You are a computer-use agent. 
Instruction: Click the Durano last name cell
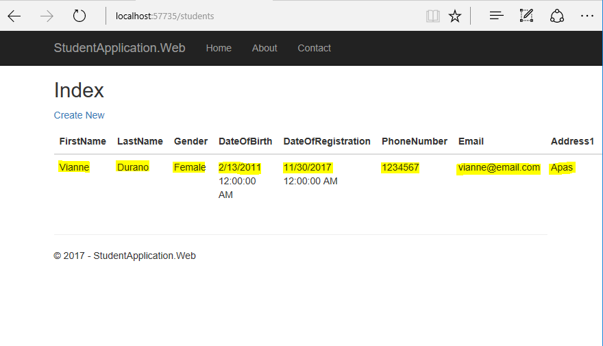(x=133, y=167)
